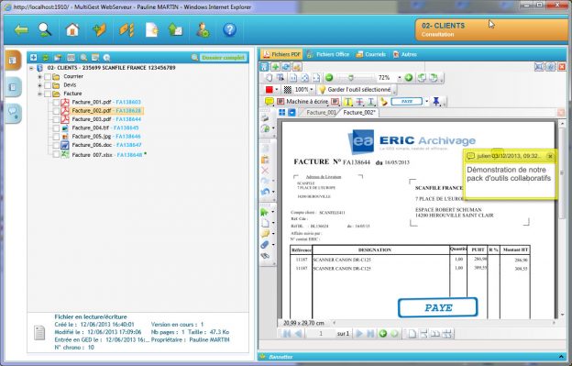Select the yellow sticky note annotation tool
The width and height of the screenshot is (572, 366).
[x=269, y=102]
